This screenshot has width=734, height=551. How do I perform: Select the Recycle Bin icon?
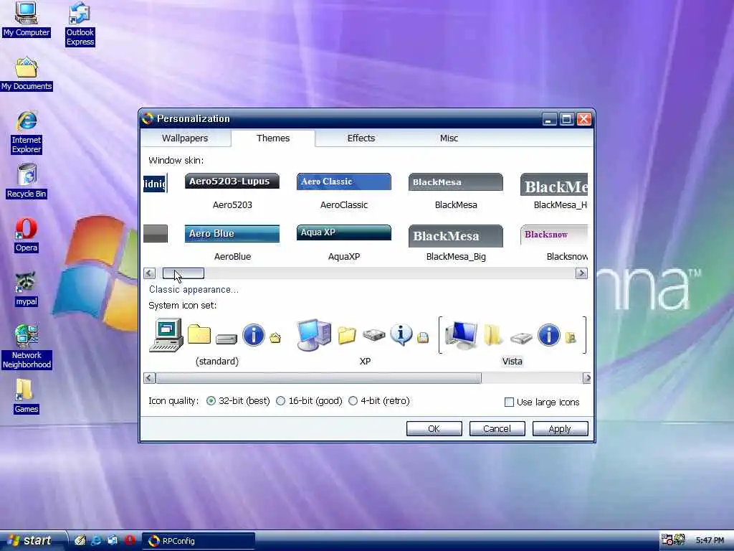[27, 181]
